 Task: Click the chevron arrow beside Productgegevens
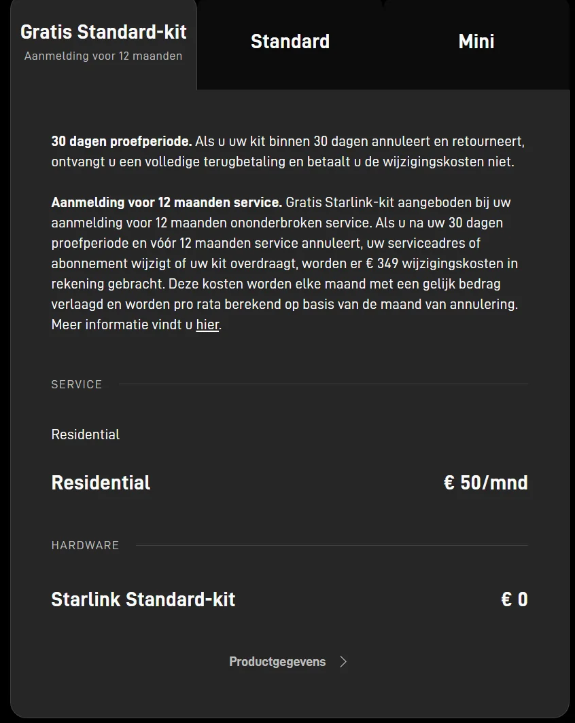coord(343,662)
